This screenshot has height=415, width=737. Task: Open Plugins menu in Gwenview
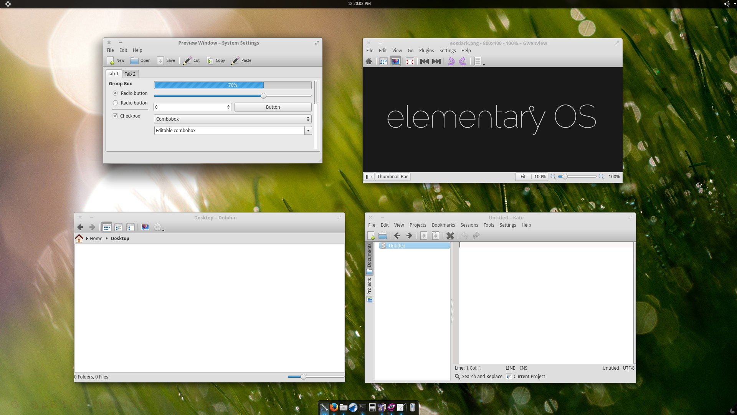426,51
